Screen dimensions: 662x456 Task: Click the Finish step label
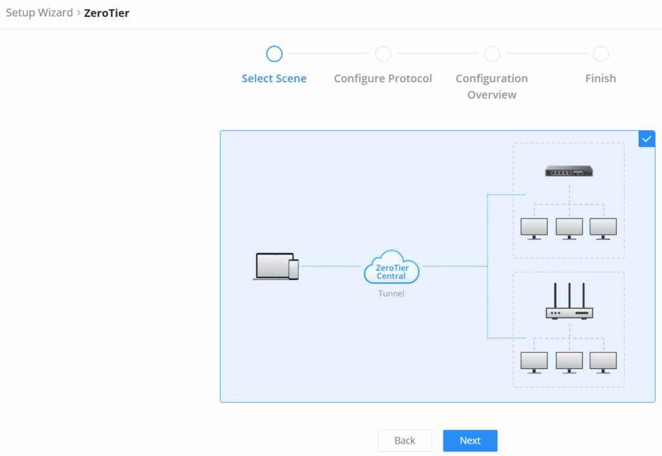(601, 78)
